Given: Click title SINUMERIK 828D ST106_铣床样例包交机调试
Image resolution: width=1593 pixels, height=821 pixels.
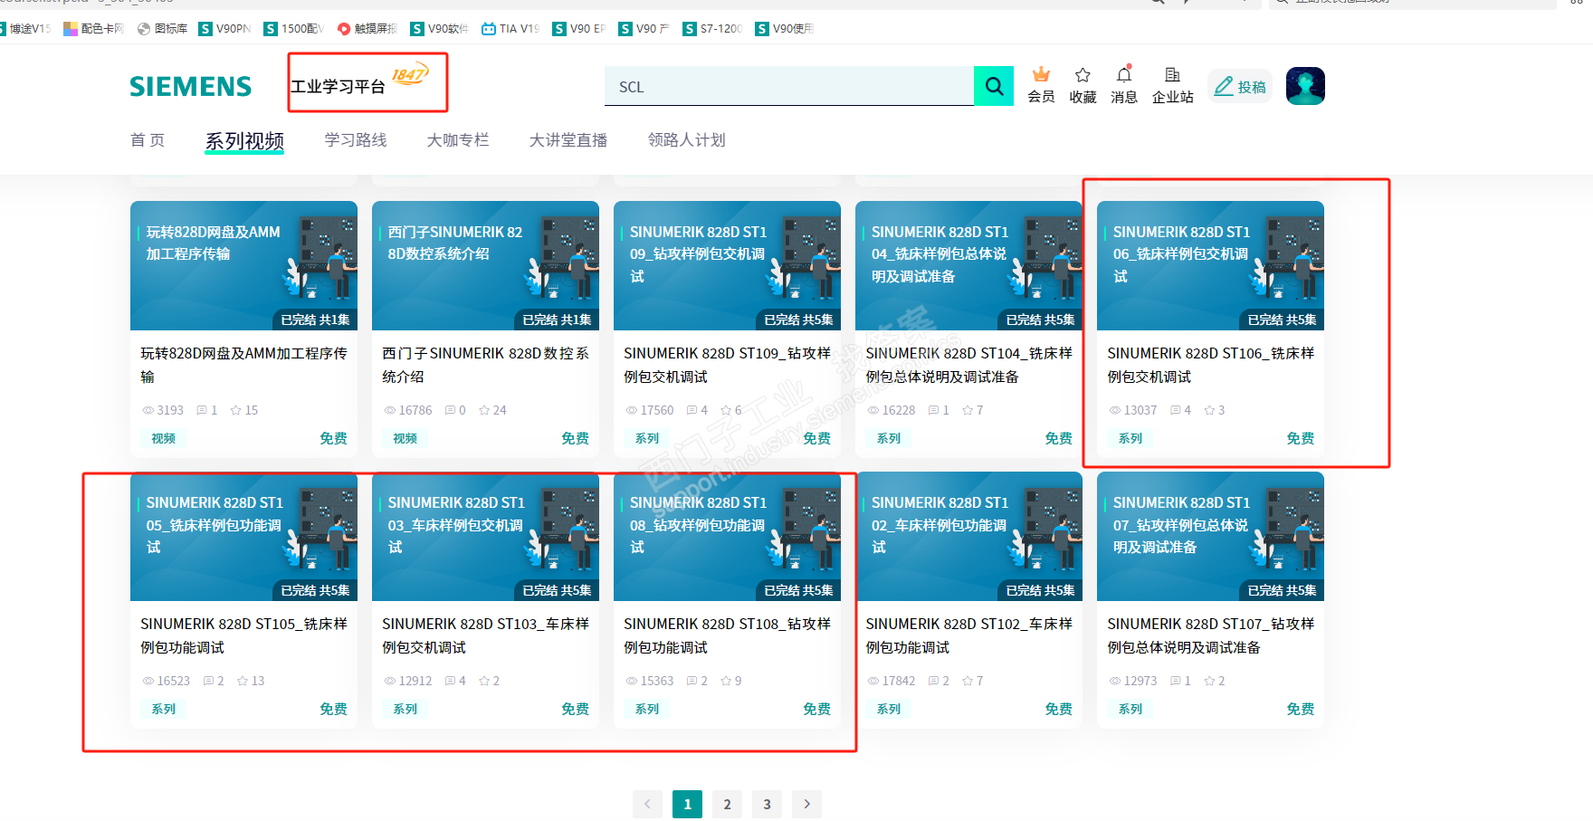Looking at the screenshot, I should pos(1210,365).
